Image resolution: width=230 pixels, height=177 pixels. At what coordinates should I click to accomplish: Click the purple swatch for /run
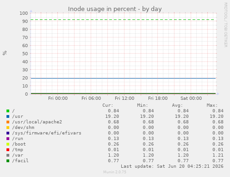pos(8,139)
